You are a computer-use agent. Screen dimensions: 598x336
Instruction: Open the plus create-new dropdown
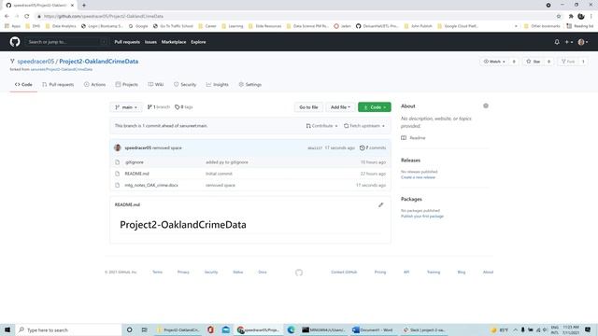(569, 42)
